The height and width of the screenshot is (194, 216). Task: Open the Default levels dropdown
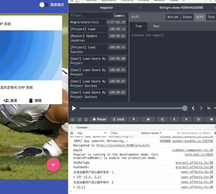(x=151, y=133)
